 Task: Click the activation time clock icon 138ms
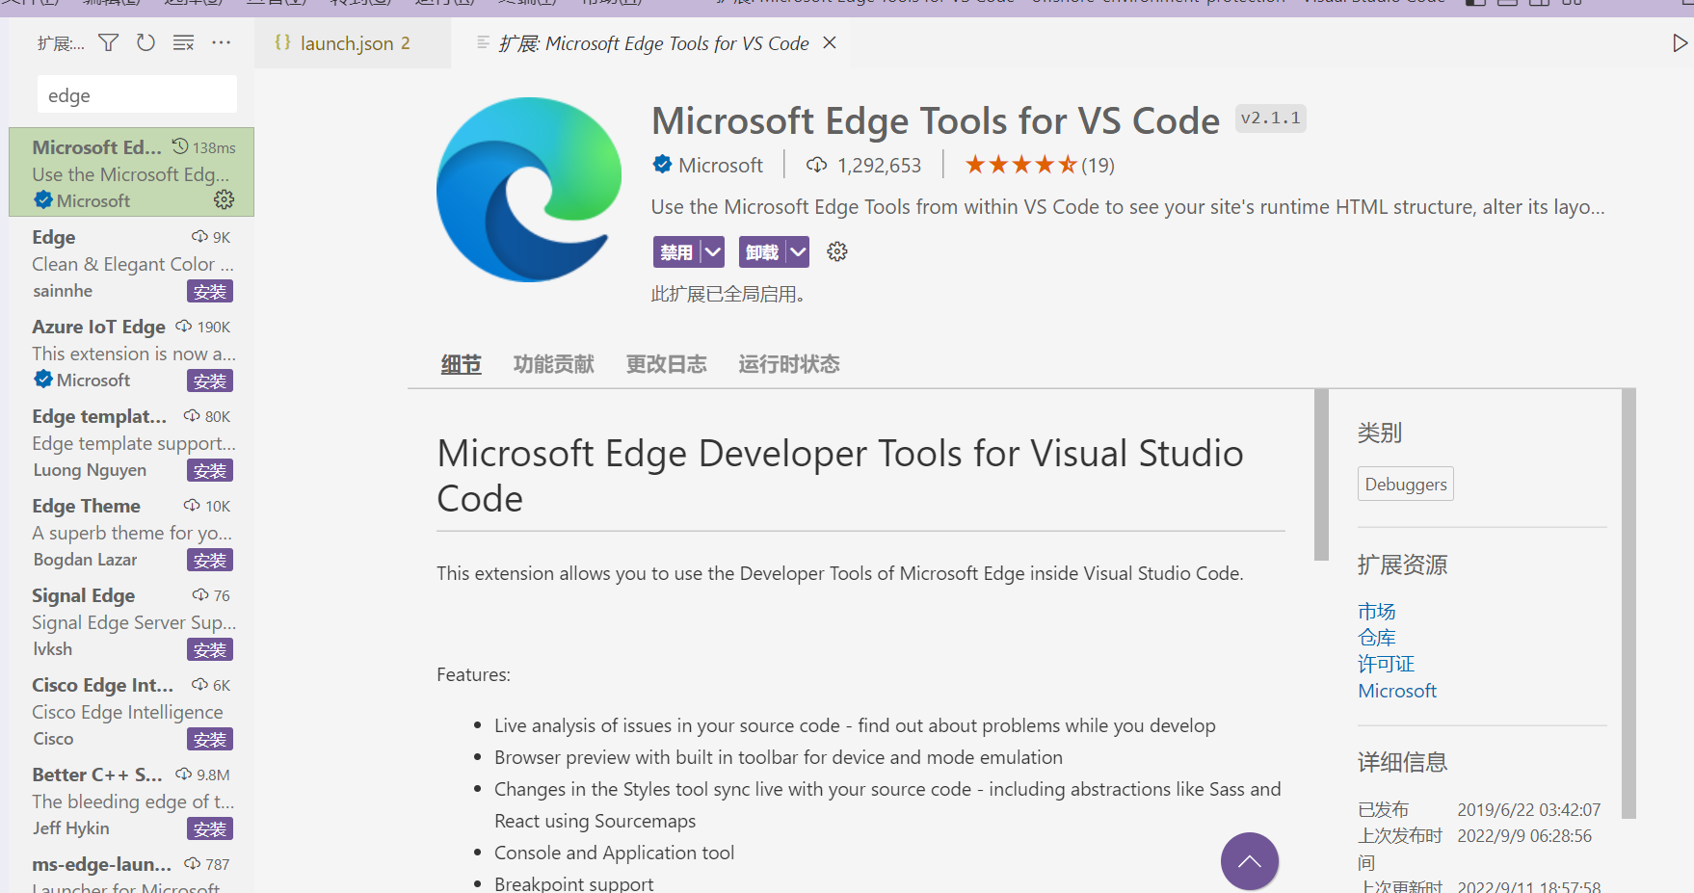180,146
